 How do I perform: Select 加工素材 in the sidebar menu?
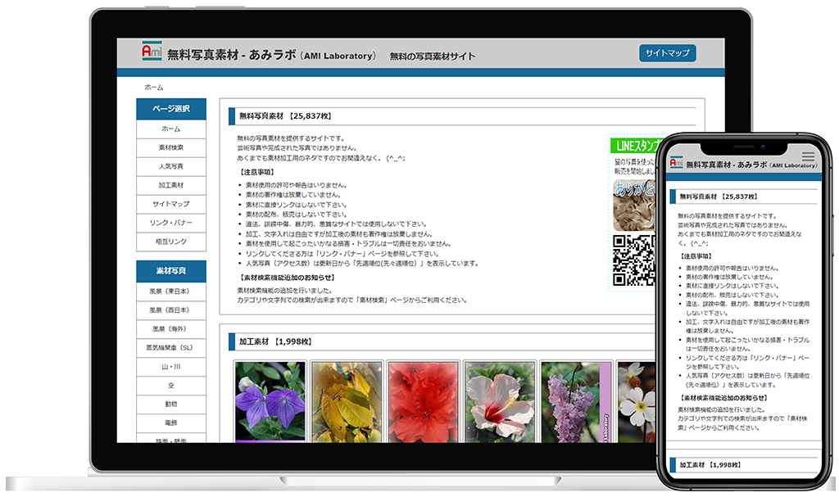tap(171, 185)
